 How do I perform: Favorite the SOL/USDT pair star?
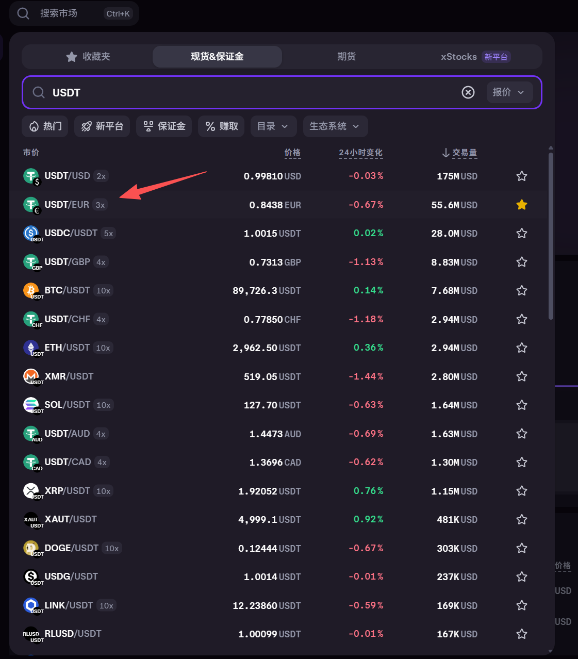click(x=521, y=405)
